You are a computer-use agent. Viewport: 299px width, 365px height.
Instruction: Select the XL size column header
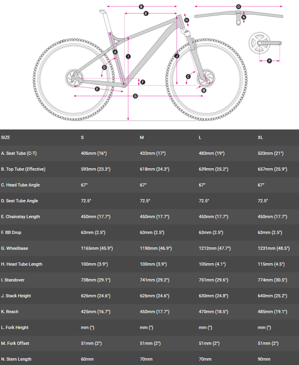[260, 137]
